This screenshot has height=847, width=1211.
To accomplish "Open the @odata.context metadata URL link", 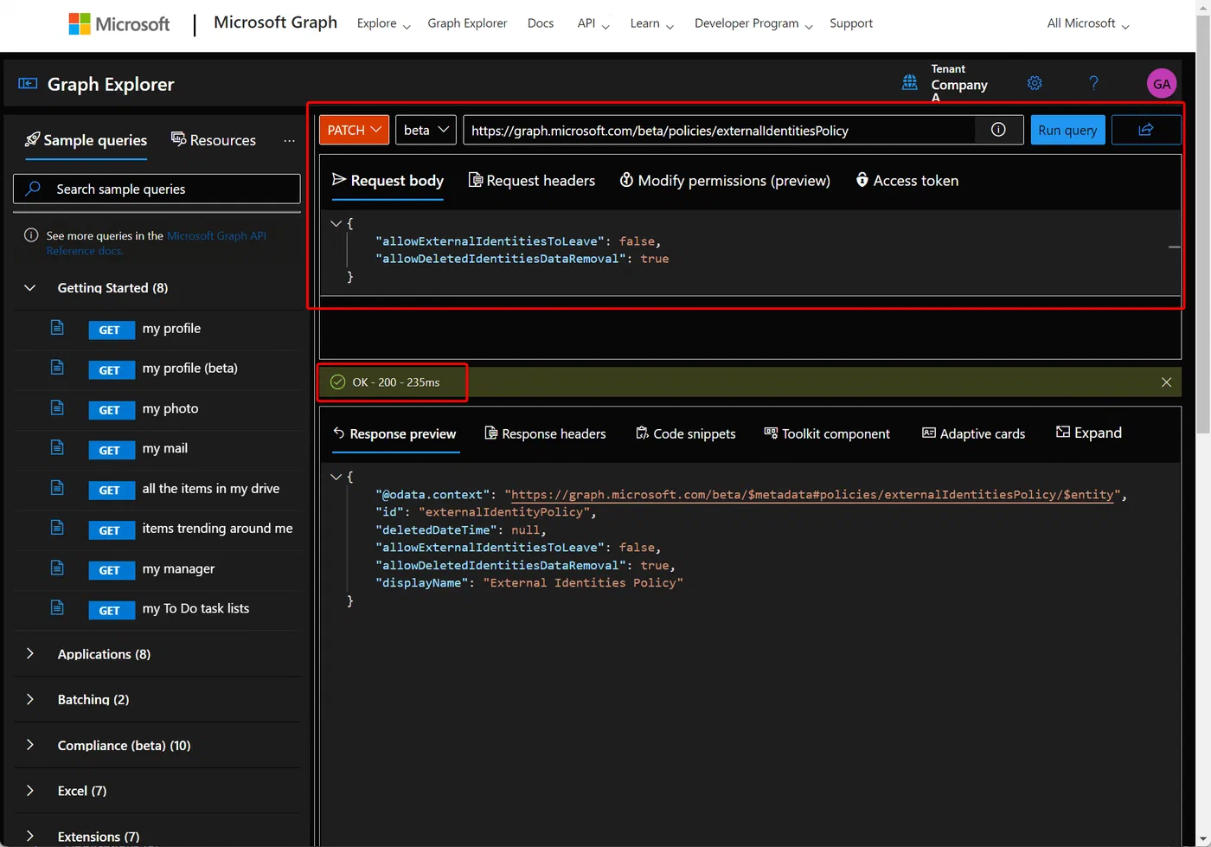I will [x=812, y=495].
